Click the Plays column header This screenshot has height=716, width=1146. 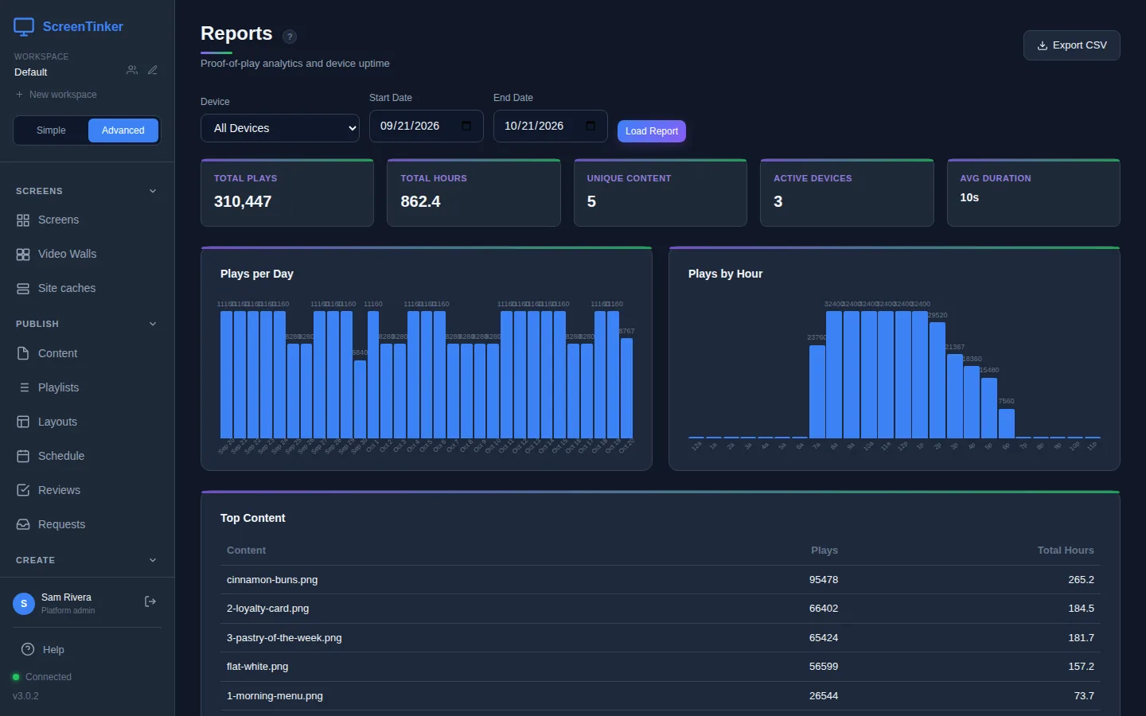pos(824,551)
